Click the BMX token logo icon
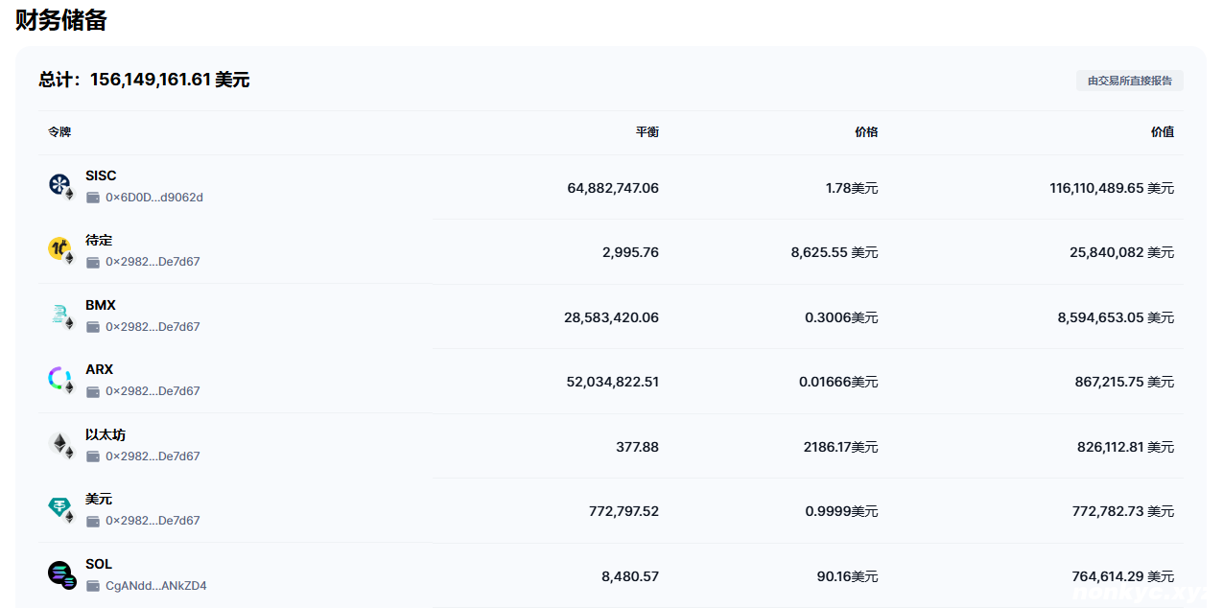The height and width of the screenshot is (608, 1223). [x=59, y=315]
